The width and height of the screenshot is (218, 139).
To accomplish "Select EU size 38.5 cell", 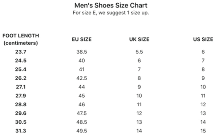I will click(82, 52).
